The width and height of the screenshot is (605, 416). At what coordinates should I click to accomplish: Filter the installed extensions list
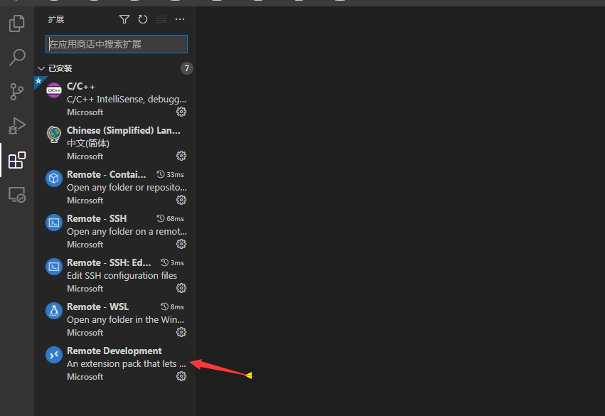[124, 19]
